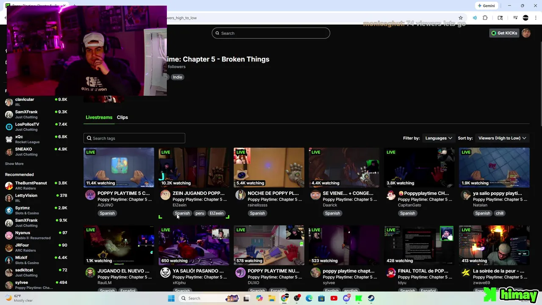Open Gemini button in Chrome title bar
The image size is (542, 305).
(x=486, y=6)
